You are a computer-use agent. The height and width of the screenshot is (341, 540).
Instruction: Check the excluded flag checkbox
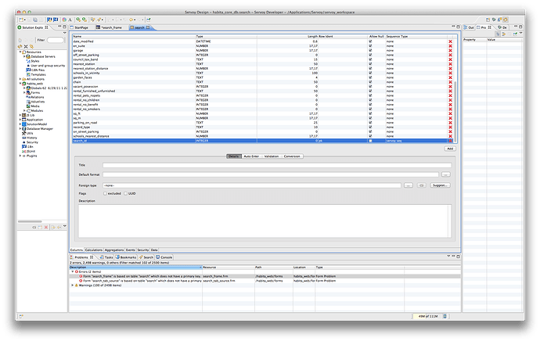click(105, 194)
